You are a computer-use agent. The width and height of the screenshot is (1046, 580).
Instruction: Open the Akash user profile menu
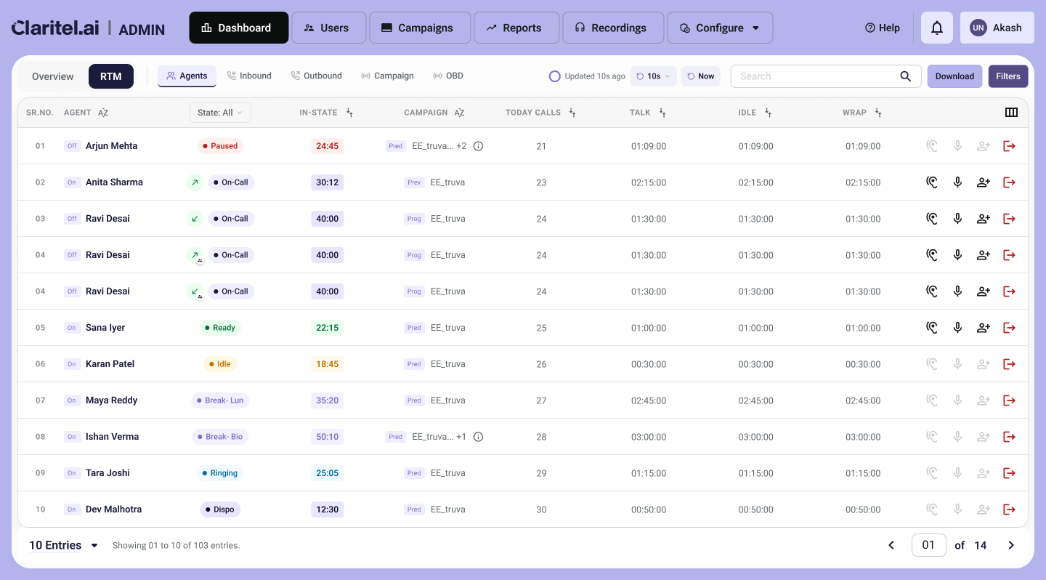996,28
